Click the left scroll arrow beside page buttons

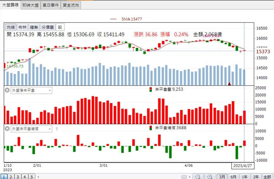[38, 177]
